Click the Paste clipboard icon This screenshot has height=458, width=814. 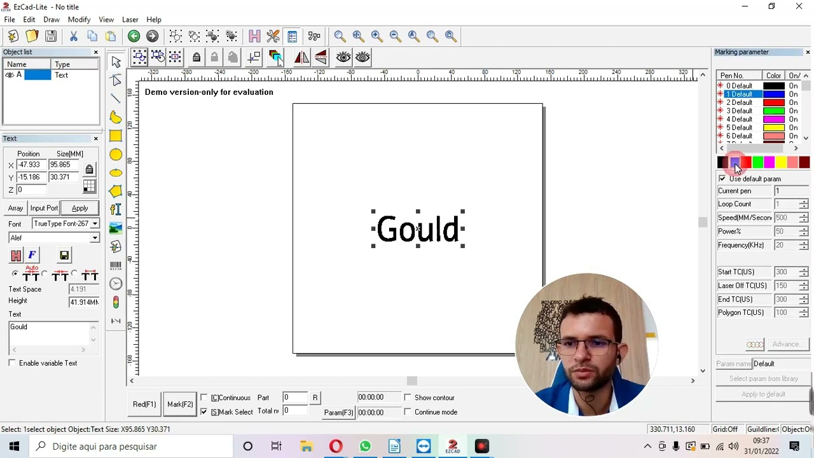click(x=111, y=36)
